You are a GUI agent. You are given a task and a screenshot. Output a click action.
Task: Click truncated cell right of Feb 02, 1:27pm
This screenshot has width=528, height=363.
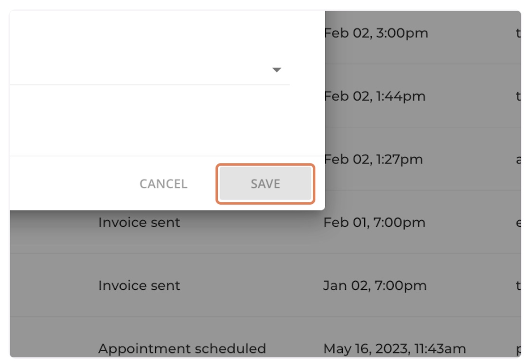pos(518,159)
